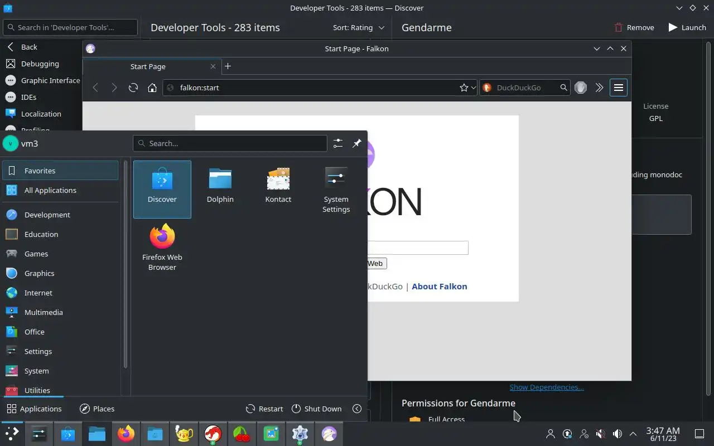
Task: Select Localization category in Discover
Action: [41, 114]
